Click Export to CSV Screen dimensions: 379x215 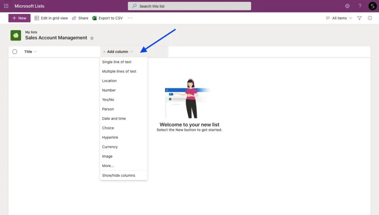(x=107, y=18)
